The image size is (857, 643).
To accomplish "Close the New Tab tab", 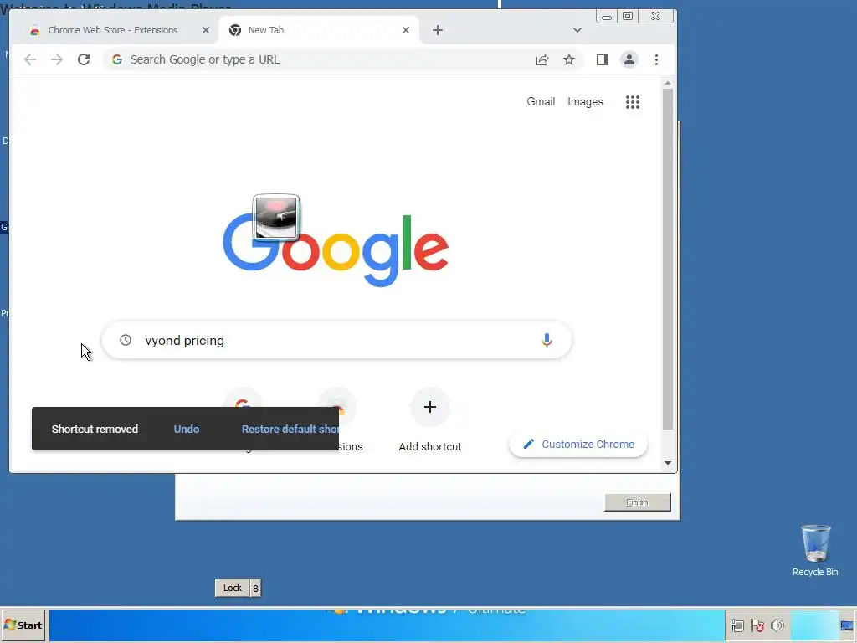I will point(406,30).
